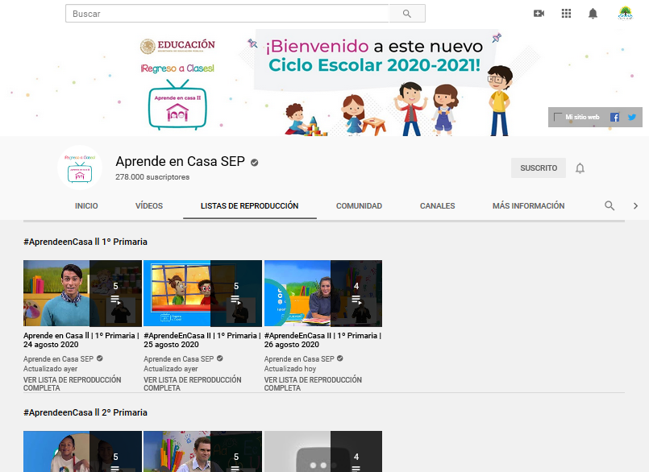Click the SUSCRITO button
The height and width of the screenshot is (472, 649).
[x=539, y=168]
